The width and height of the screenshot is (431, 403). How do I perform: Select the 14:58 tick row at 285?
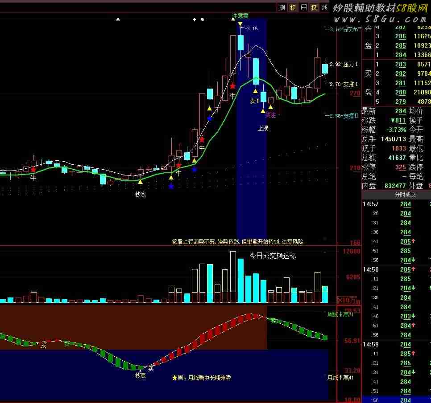[396, 269]
